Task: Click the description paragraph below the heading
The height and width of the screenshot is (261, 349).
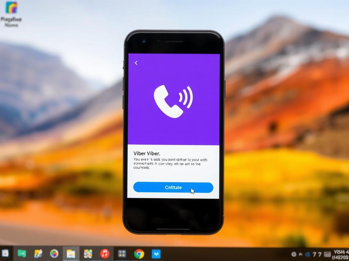Action: [170, 163]
